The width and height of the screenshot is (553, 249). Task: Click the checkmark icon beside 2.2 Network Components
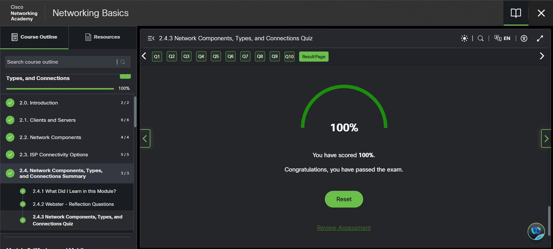pyautogui.click(x=10, y=137)
